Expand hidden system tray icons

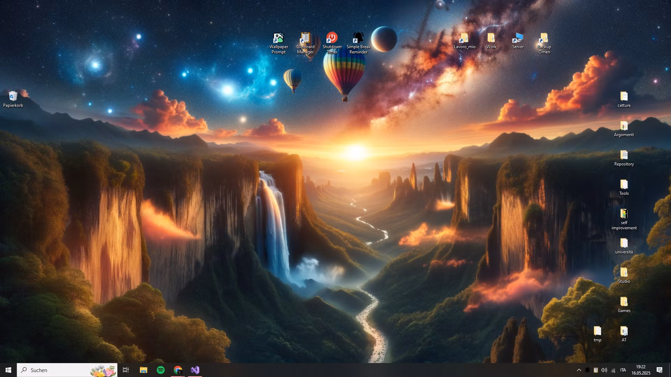click(x=579, y=370)
